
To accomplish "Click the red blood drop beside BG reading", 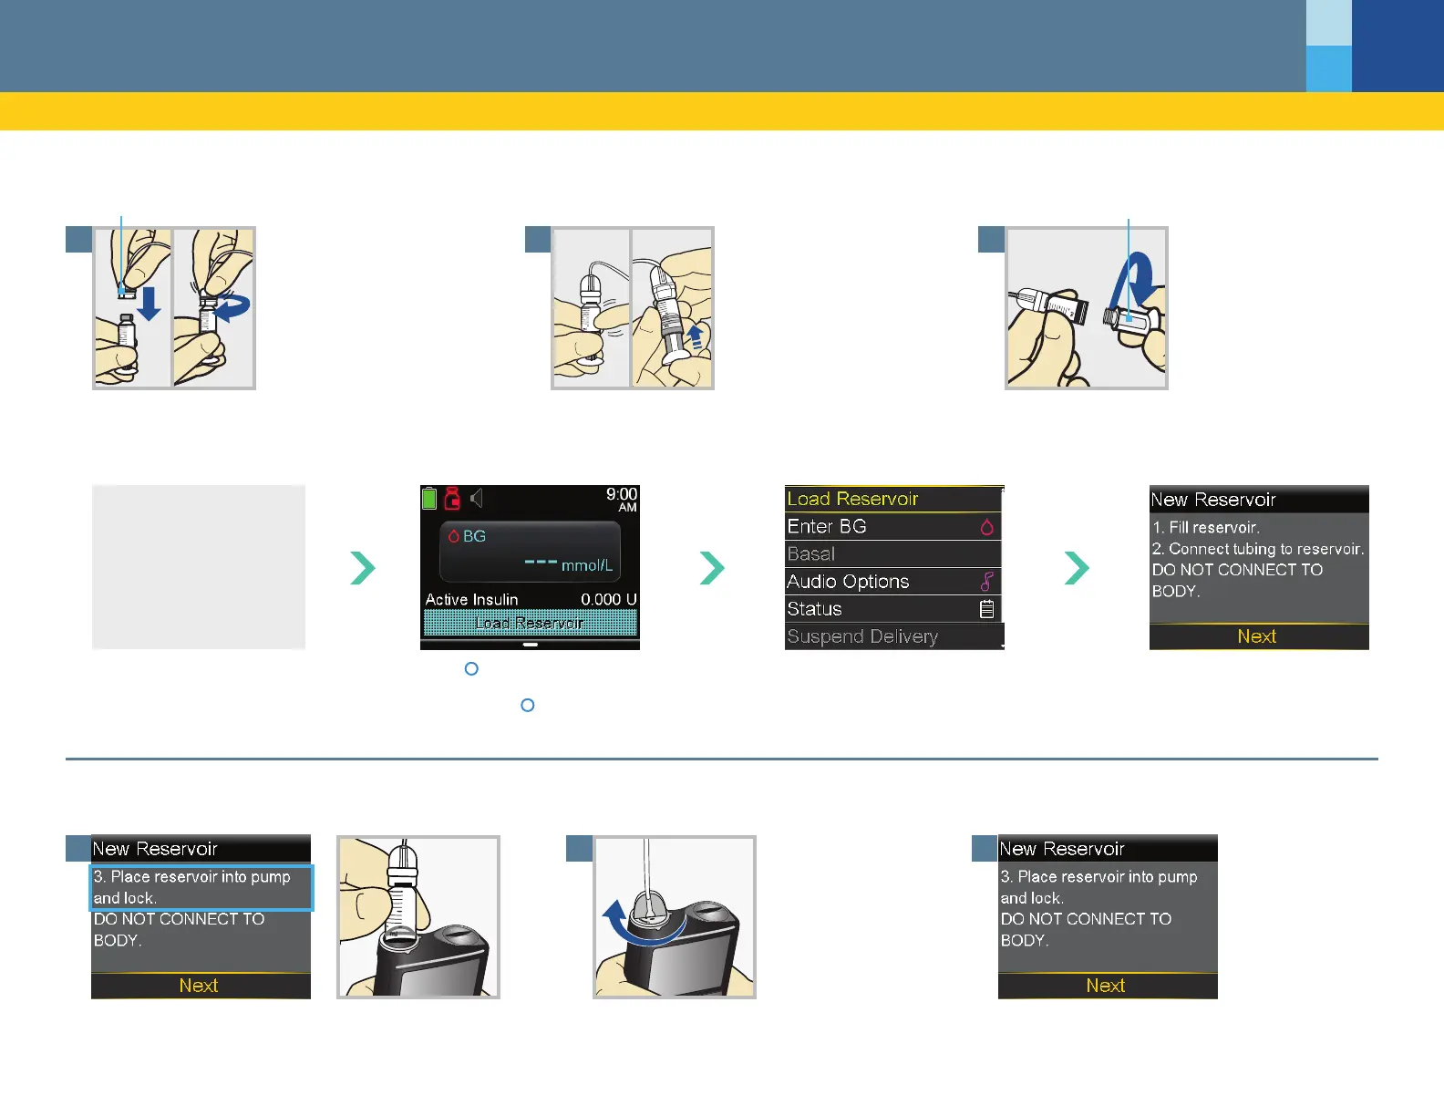I will click(x=453, y=536).
